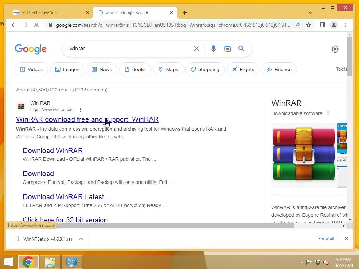Open Google quick settings gear
Screen dimensions: 359x269
(x=335, y=49)
